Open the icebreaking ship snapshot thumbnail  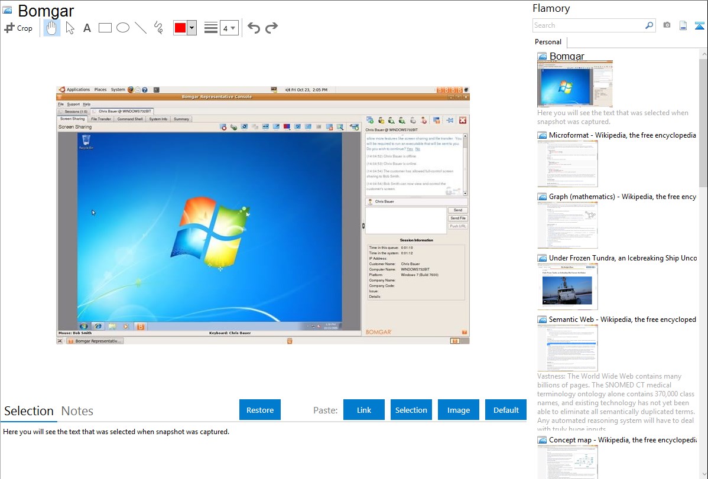pos(567,286)
